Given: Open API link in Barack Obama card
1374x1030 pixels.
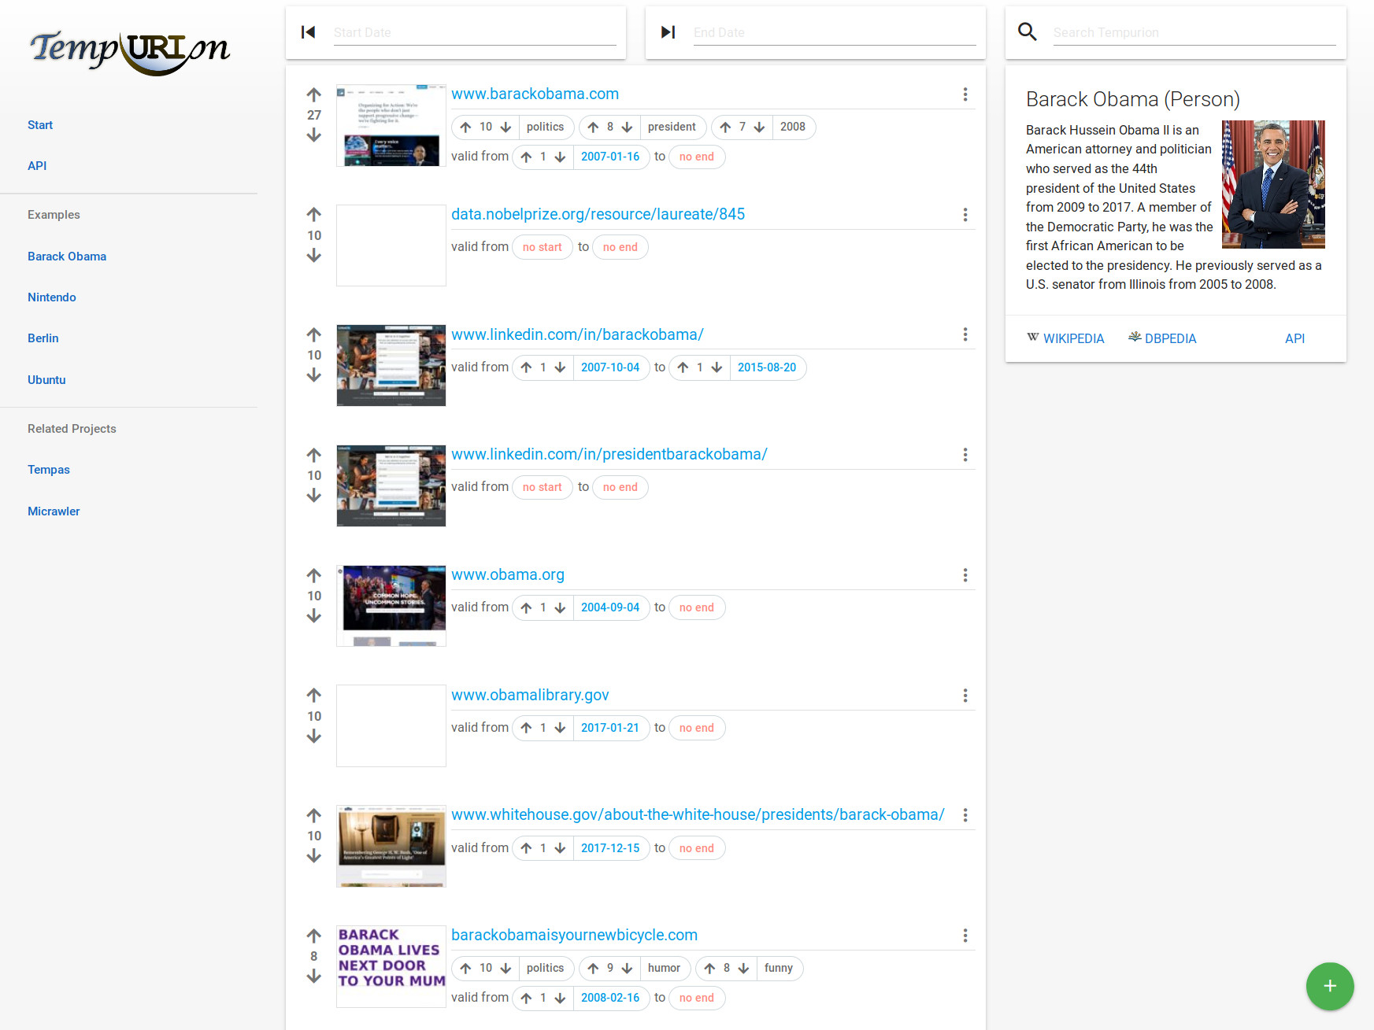Looking at the screenshot, I should pyautogui.click(x=1294, y=338).
